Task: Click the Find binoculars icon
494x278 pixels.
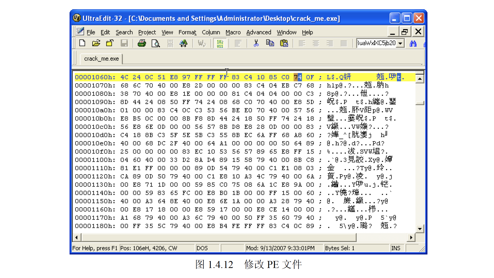Action: (x=413, y=44)
